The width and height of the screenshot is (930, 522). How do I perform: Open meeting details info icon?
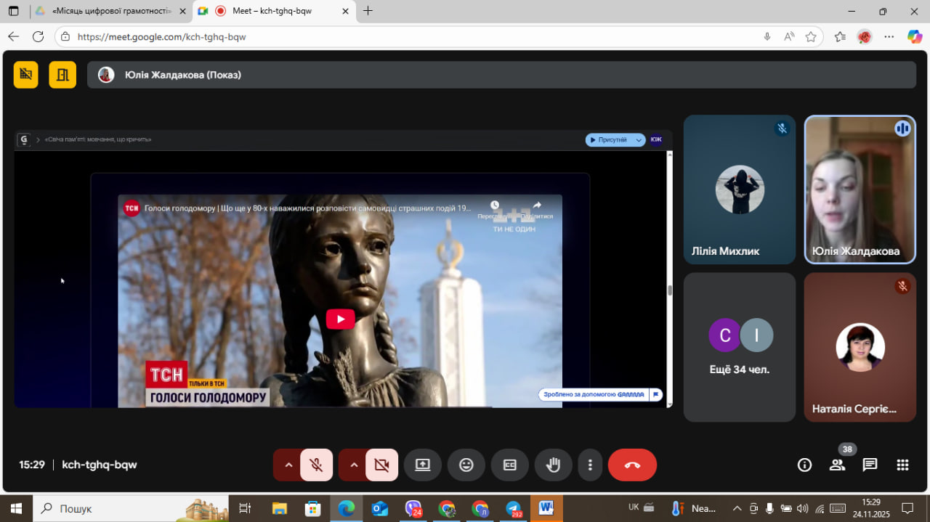click(x=804, y=465)
